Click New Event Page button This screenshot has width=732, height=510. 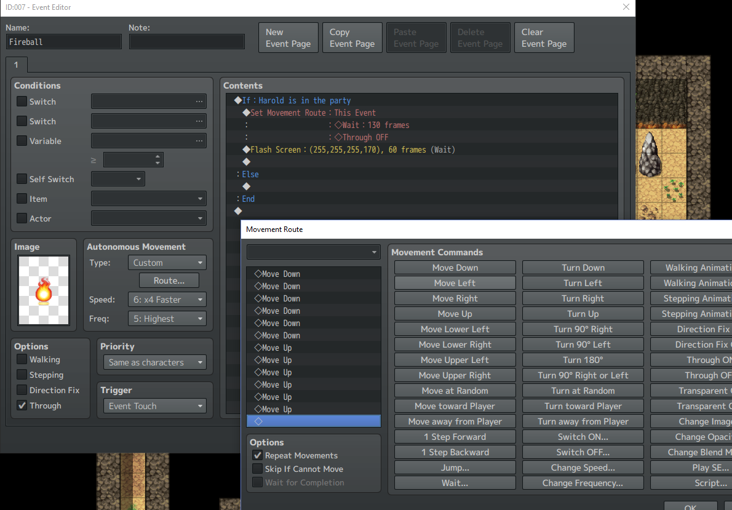point(288,38)
